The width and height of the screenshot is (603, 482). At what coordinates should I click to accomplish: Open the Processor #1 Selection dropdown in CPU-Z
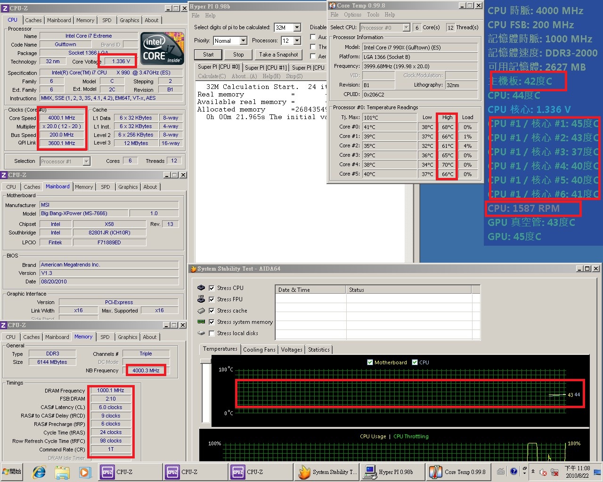click(86, 161)
